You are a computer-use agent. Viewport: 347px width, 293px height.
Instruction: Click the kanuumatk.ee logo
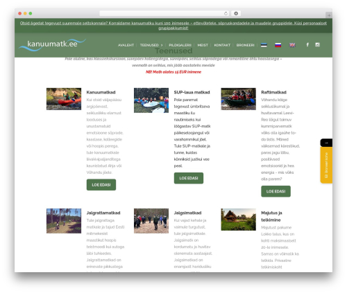52,44
